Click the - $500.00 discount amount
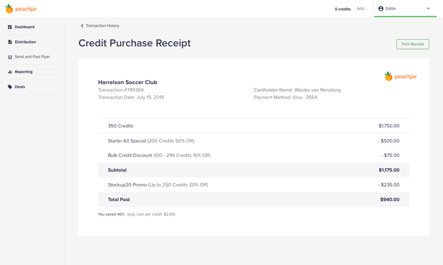 coord(389,141)
